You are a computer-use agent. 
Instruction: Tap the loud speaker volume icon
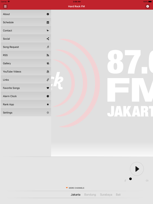(147, 181)
